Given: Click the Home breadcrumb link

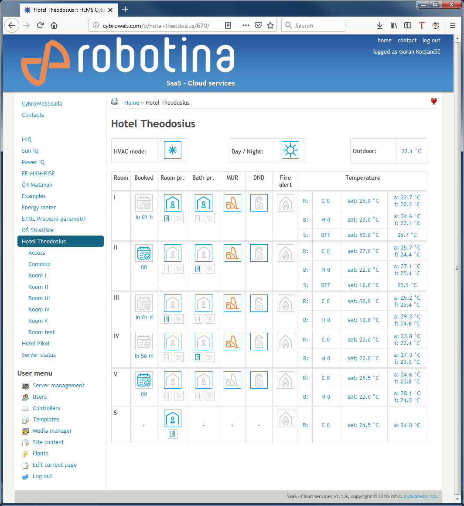Looking at the screenshot, I should click(131, 103).
